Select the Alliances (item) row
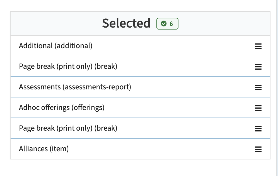This screenshot has height=176, width=278. tap(140, 149)
